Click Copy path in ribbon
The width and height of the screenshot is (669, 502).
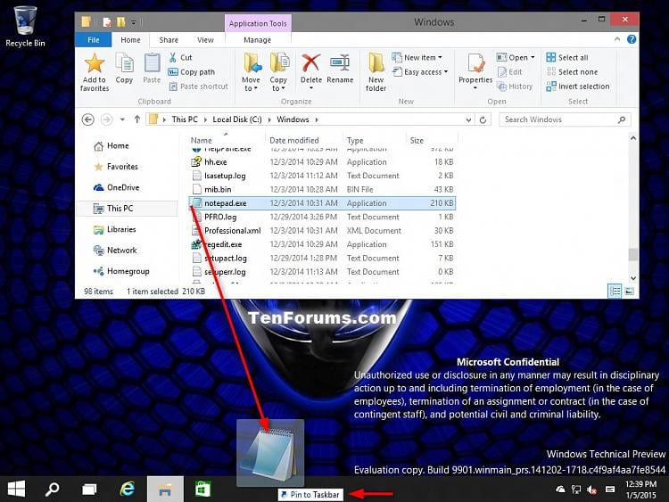coord(191,72)
